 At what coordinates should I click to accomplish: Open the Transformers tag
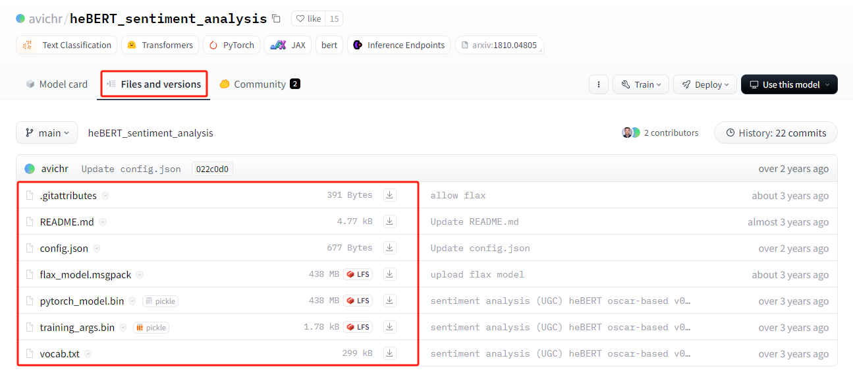click(x=160, y=45)
